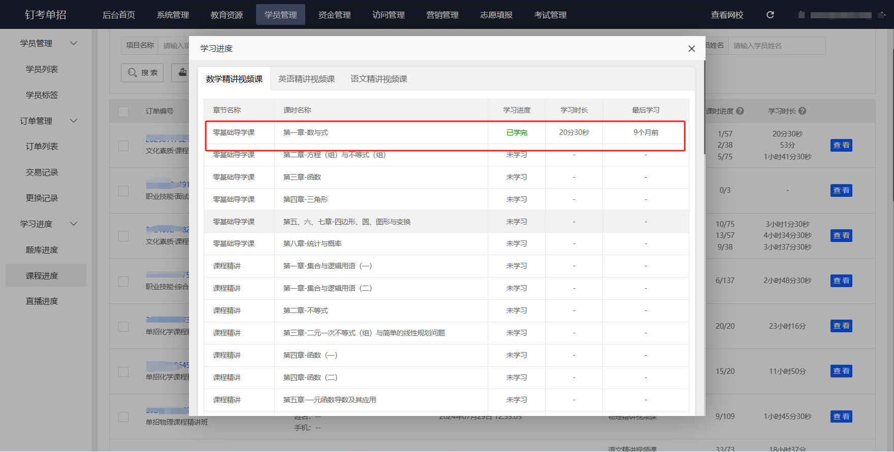
Task: Collapse the 学员管理 sidebar group
Action: pyautogui.click(x=74, y=44)
